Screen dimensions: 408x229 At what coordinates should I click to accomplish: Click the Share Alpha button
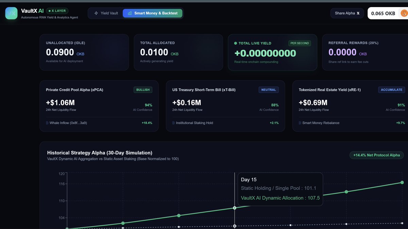click(x=347, y=13)
